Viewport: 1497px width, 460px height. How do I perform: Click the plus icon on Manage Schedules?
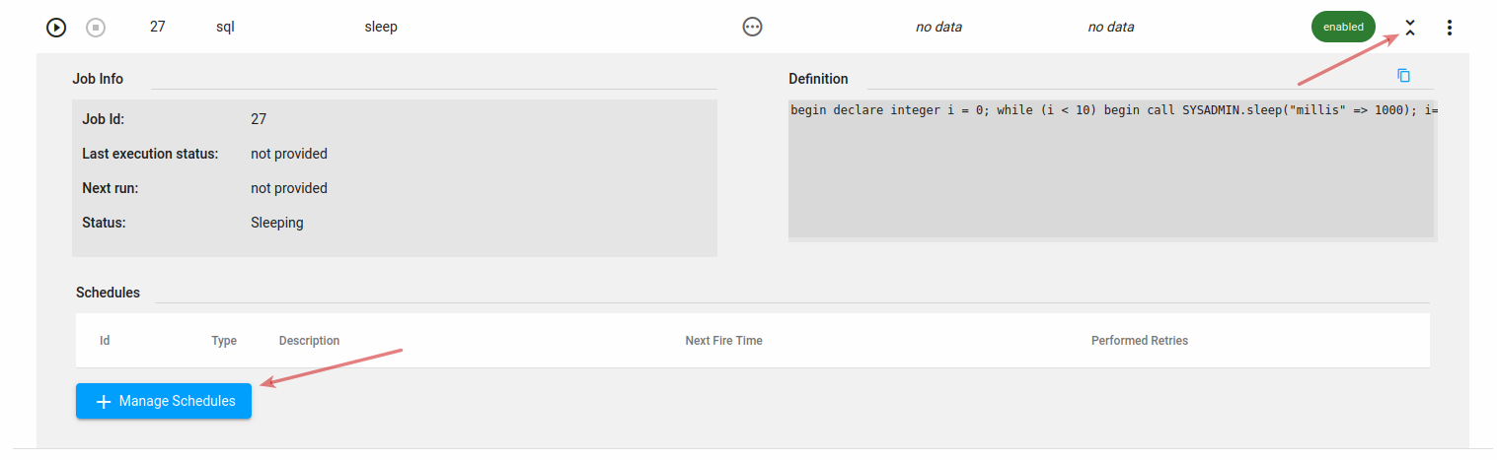[103, 402]
